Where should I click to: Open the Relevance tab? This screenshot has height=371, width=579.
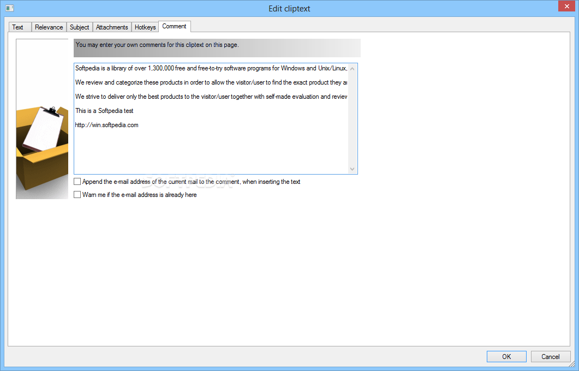tap(49, 27)
